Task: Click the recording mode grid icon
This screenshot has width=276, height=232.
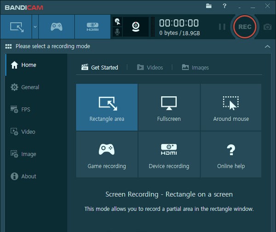Action: pyautogui.click(x=8, y=46)
